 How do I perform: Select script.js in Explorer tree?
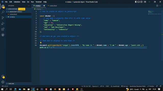(x=19, y=17)
